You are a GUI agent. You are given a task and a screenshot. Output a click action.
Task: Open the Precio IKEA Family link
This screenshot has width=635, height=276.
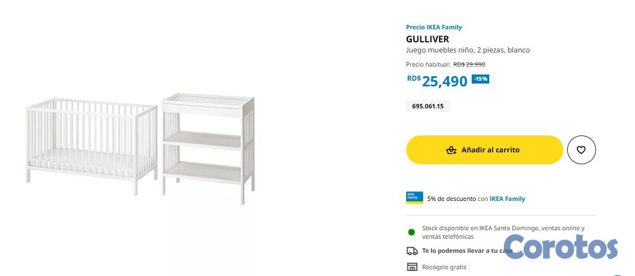click(x=433, y=27)
